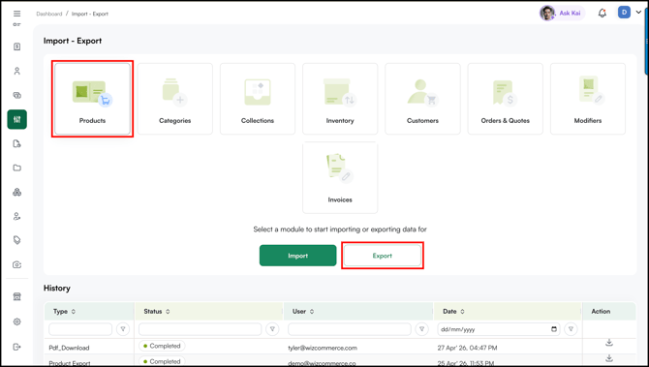Click the 27 Apr' 26, 04:47 PM date
This screenshot has width=649, height=367.
pyautogui.click(x=468, y=348)
